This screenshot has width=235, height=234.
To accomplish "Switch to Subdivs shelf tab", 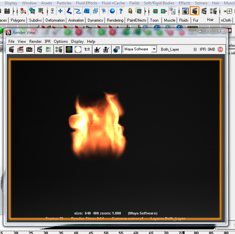I will [35, 20].
